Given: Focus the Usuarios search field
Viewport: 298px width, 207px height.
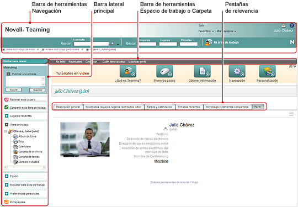Looking at the screenshot, I should coord(147,44).
